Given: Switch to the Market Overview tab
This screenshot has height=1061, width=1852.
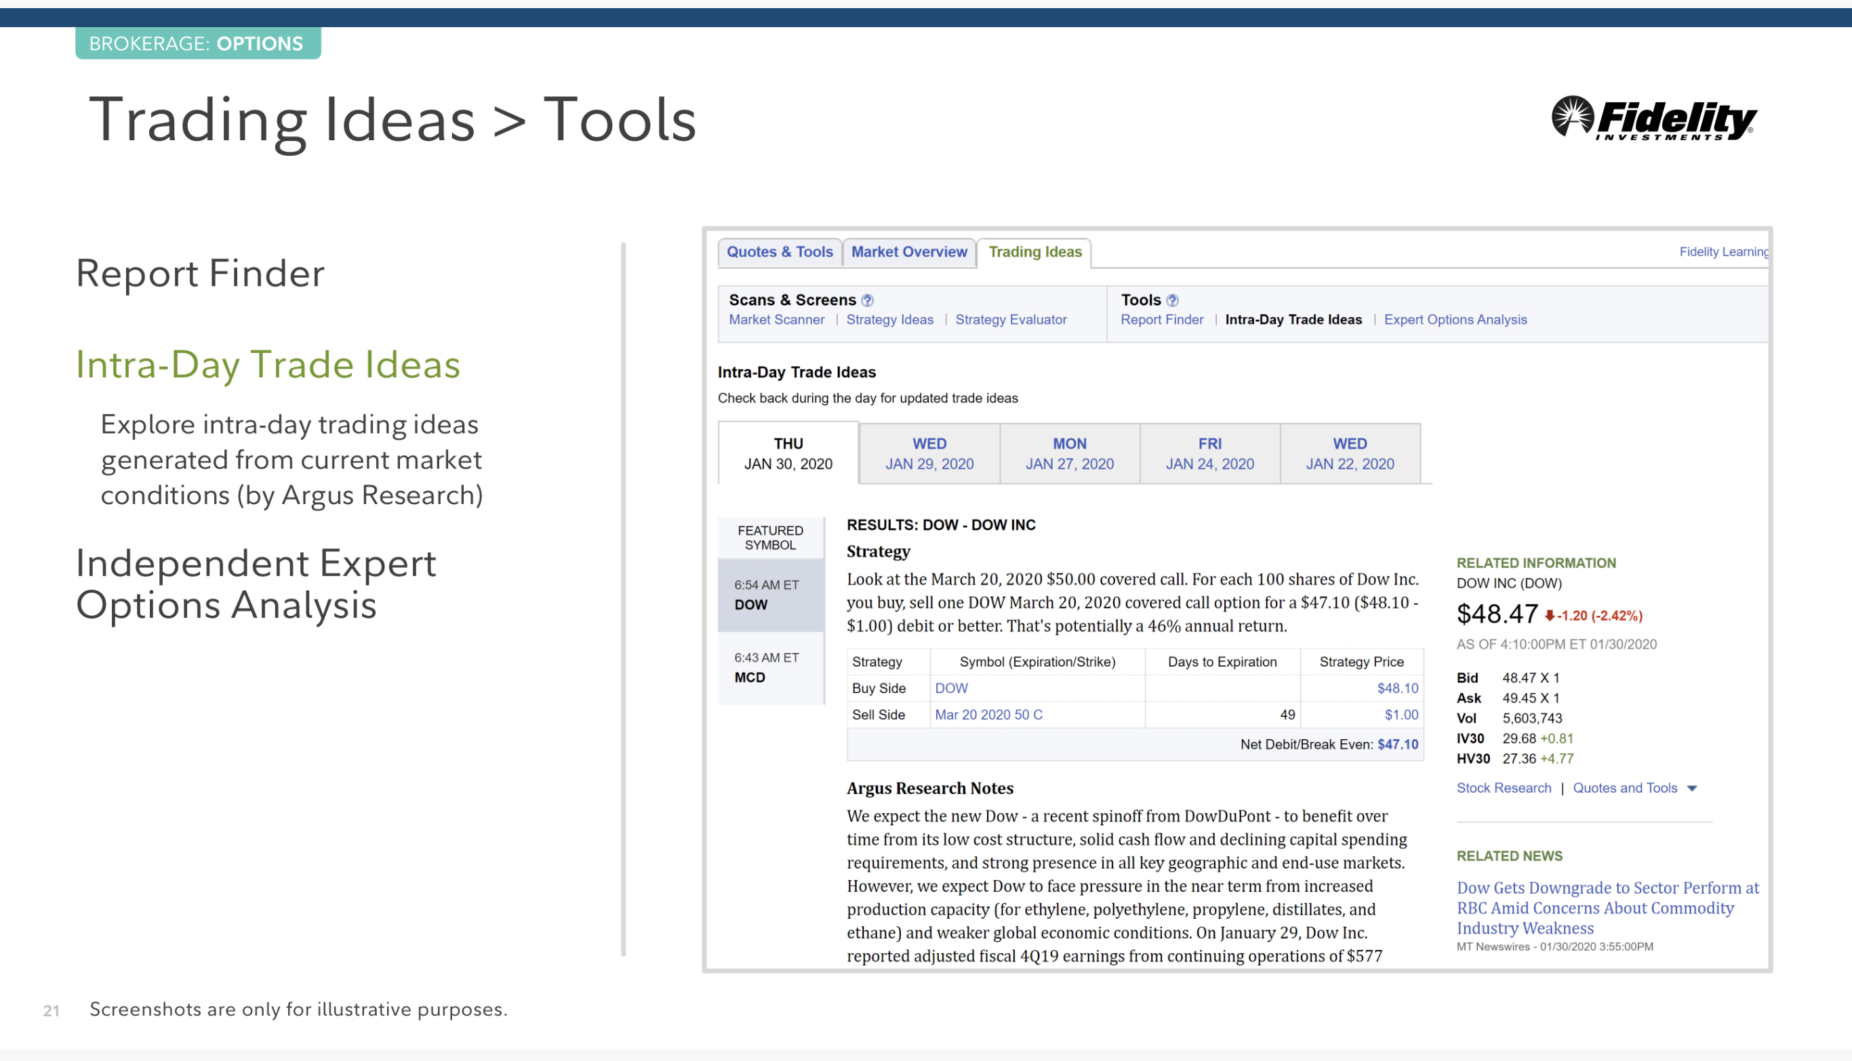Looking at the screenshot, I should pyautogui.click(x=908, y=252).
